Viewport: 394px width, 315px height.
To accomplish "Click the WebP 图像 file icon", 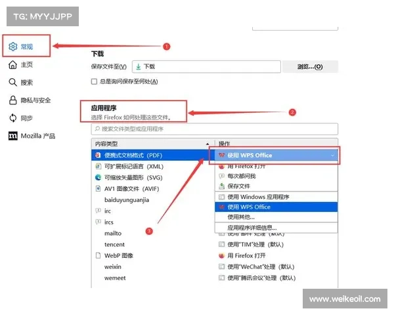I will pyautogui.click(x=98, y=255).
